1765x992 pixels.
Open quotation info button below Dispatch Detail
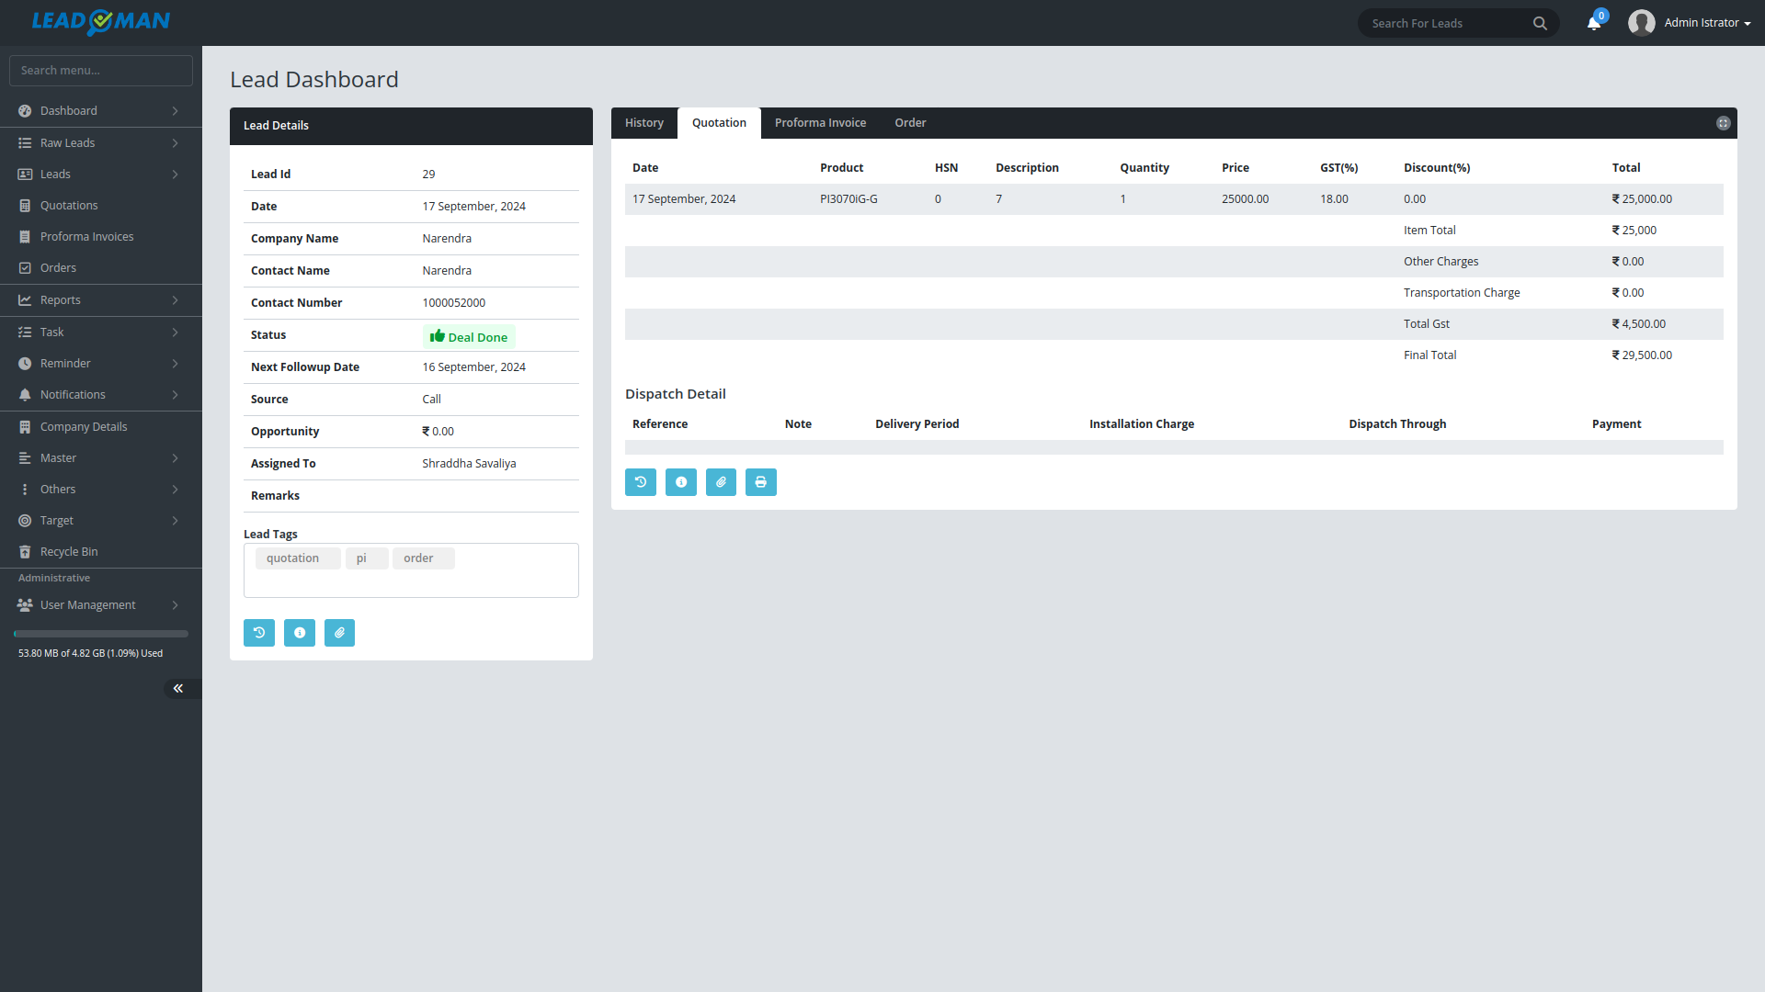click(x=681, y=482)
